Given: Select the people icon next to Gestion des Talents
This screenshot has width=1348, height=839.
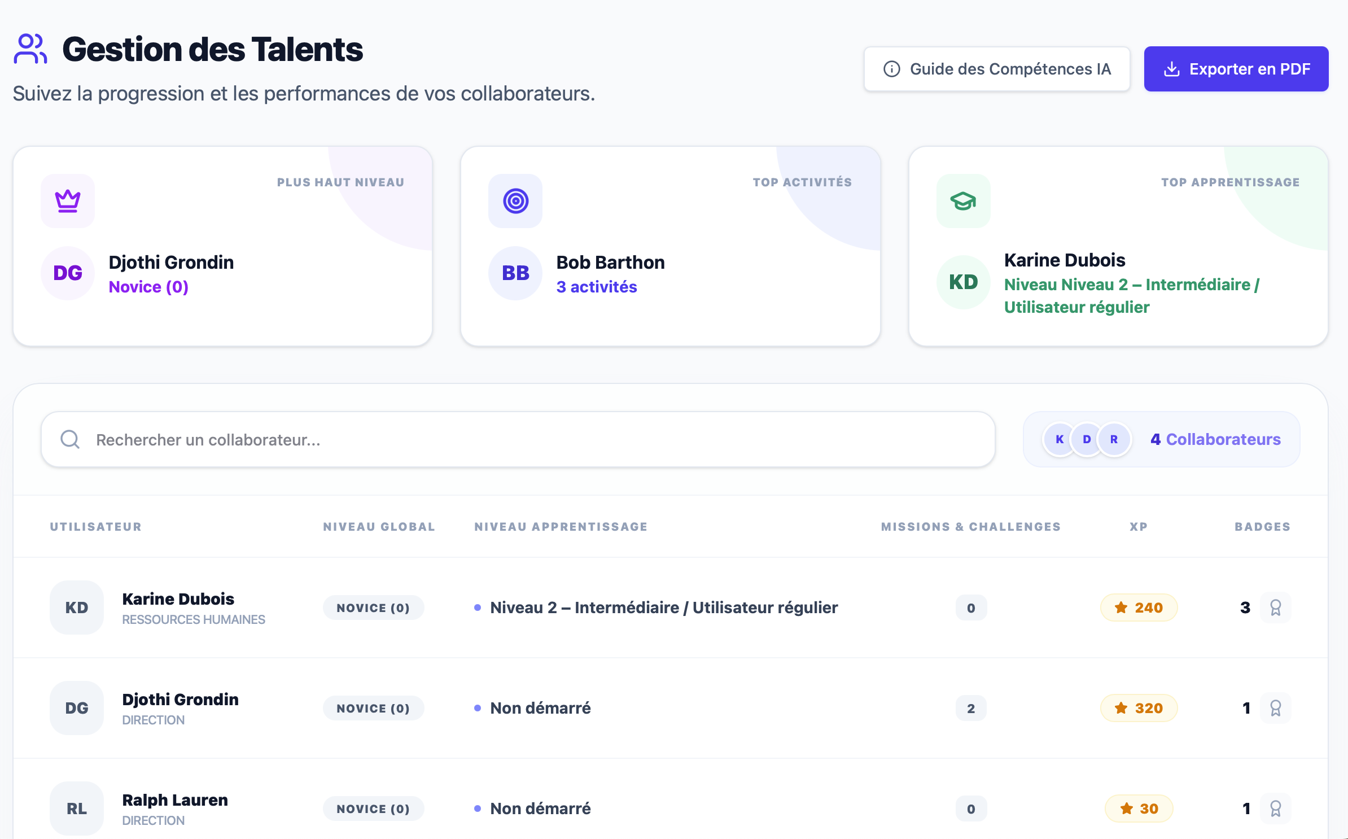Looking at the screenshot, I should (30, 50).
